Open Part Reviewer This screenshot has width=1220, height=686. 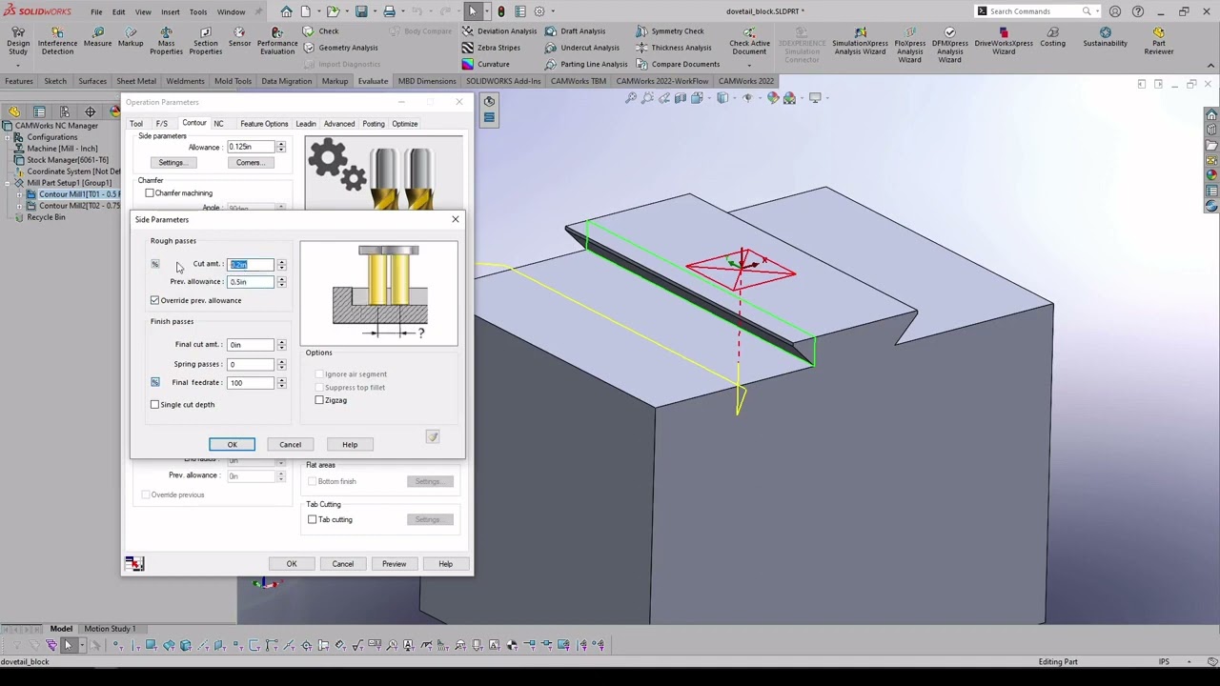[1158, 40]
